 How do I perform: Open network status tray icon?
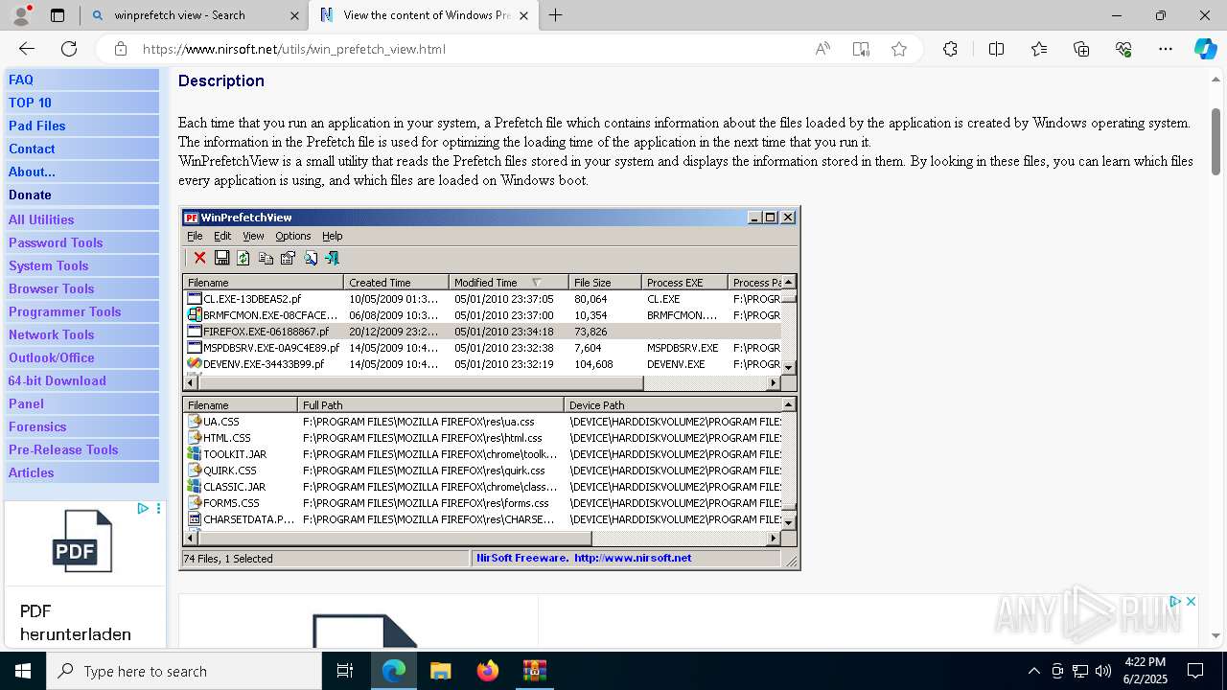[x=1080, y=671]
